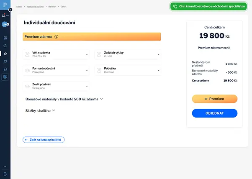This screenshot has height=179, width=252.
Task: Go to Balíčky breadcrumb
Action: 52,7
